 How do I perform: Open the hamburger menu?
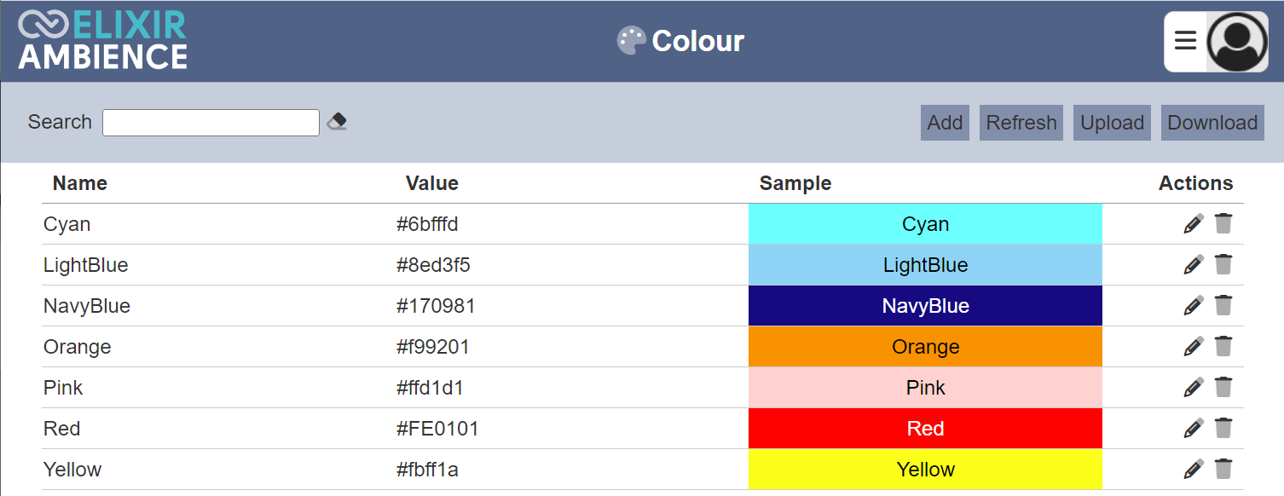[x=1184, y=40]
